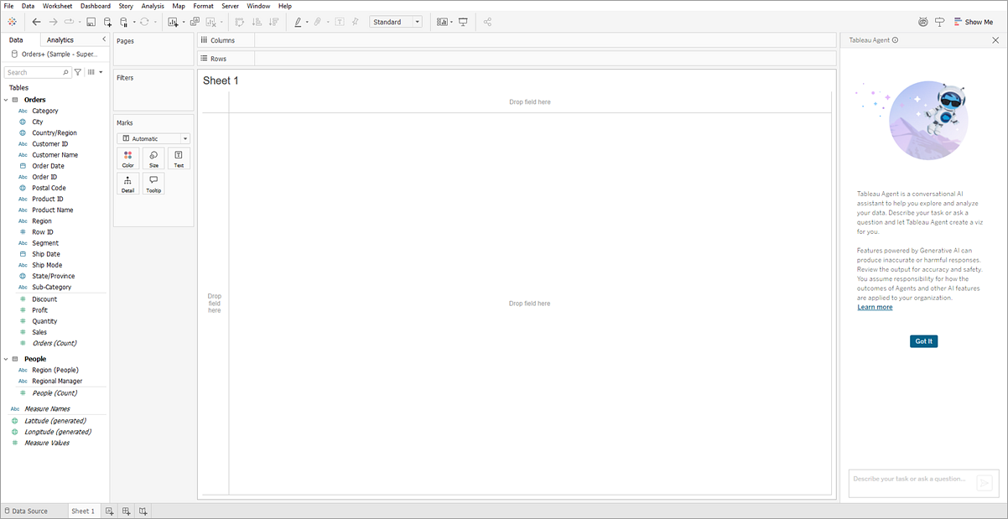
Task: Open the Color marks card
Action: [127, 158]
